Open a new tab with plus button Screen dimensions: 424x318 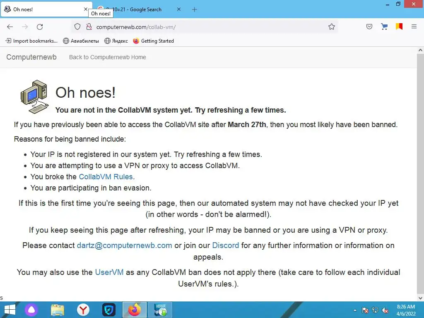[195, 10]
